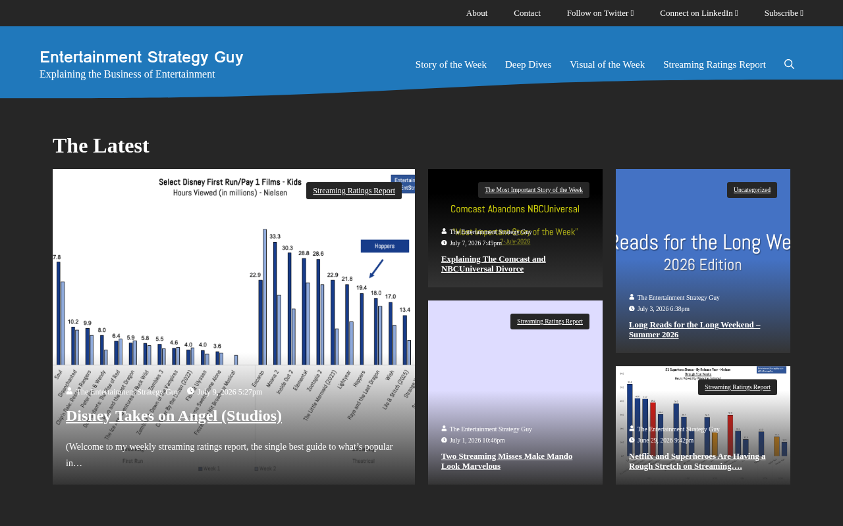843x526 pixels.
Task: Open Visual of the Week section
Action: pyautogui.click(x=607, y=64)
